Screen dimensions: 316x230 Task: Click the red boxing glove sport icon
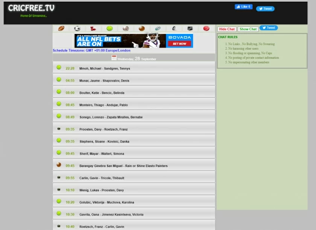pyautogui.click(x=93, y=28)
